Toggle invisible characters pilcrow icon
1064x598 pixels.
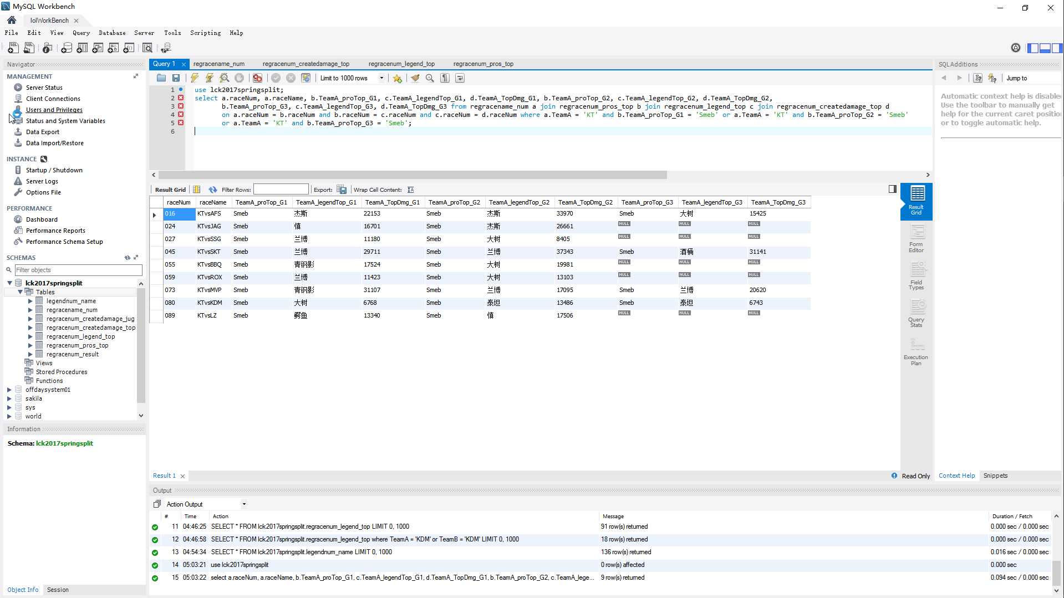coord(445,78)
